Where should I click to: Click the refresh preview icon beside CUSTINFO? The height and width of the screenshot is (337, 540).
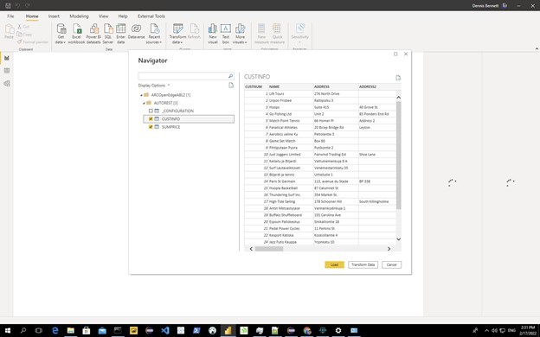click(398, 78)
